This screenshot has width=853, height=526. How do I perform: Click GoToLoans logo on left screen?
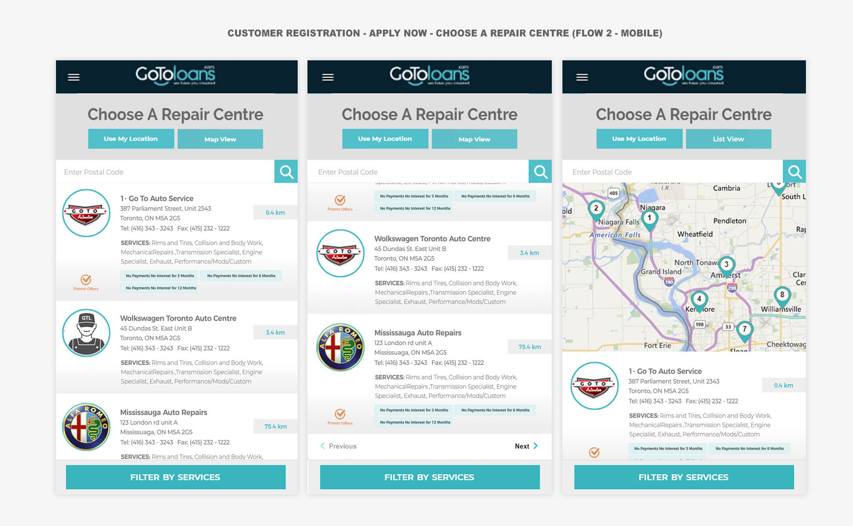point(175,75)
